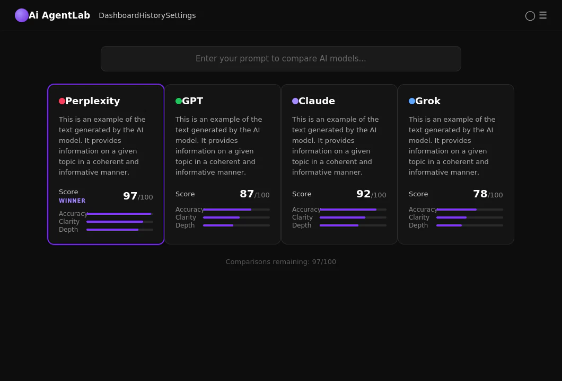Click Grok's 78/100 score value
This screenshot has width=562, height=381.
(x=488, y=194)
